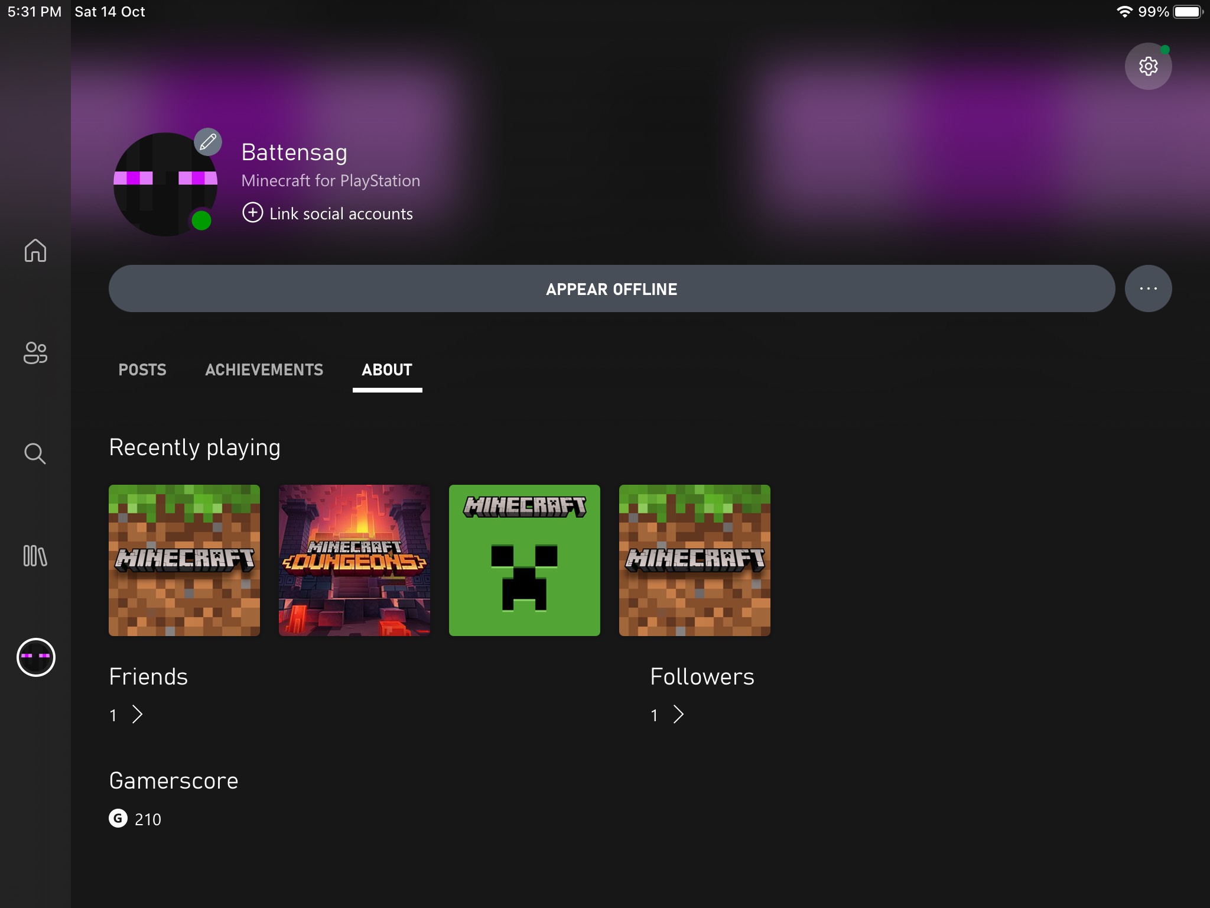Open the green Creeper Minecraft tile
Image resolution: width=1210 pixels, height=908 pixels.
click(525, 560)
